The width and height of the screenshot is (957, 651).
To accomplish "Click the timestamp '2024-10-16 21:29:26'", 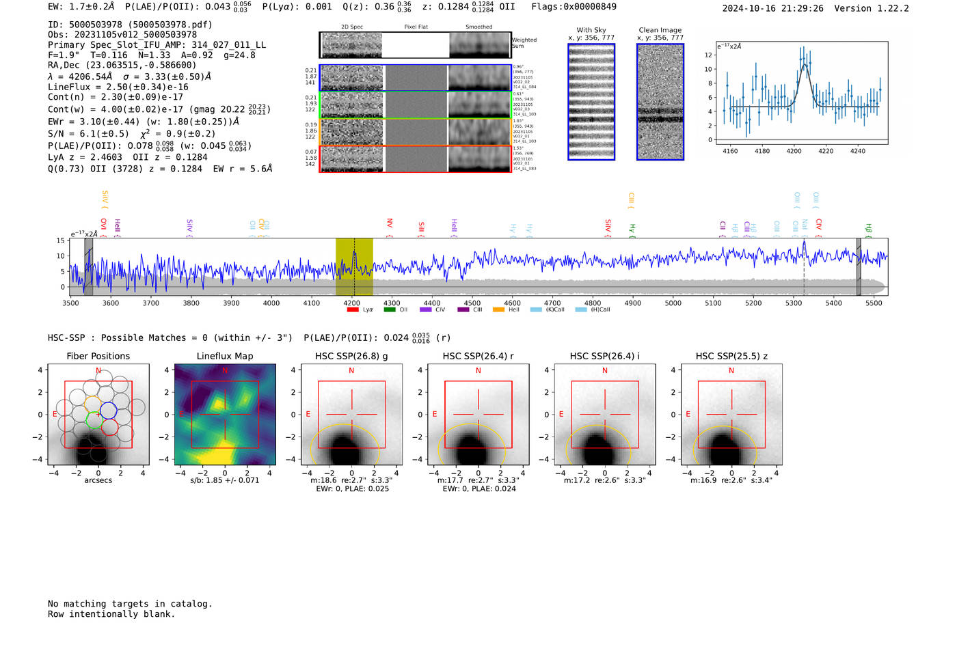I will pos(773,8).
